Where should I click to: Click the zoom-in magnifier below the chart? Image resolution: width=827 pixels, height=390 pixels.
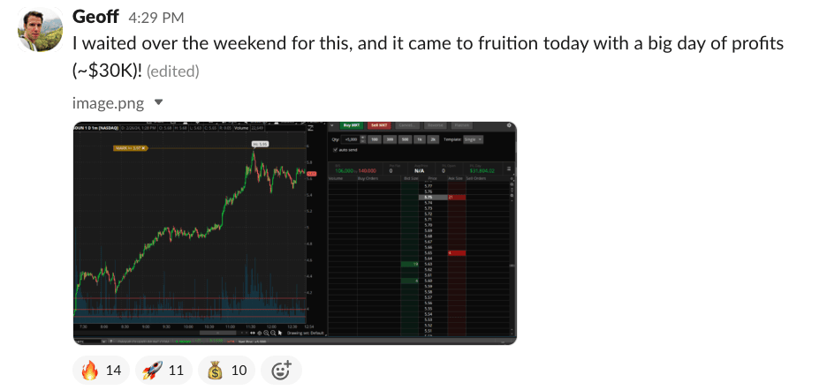click(275, 332)
